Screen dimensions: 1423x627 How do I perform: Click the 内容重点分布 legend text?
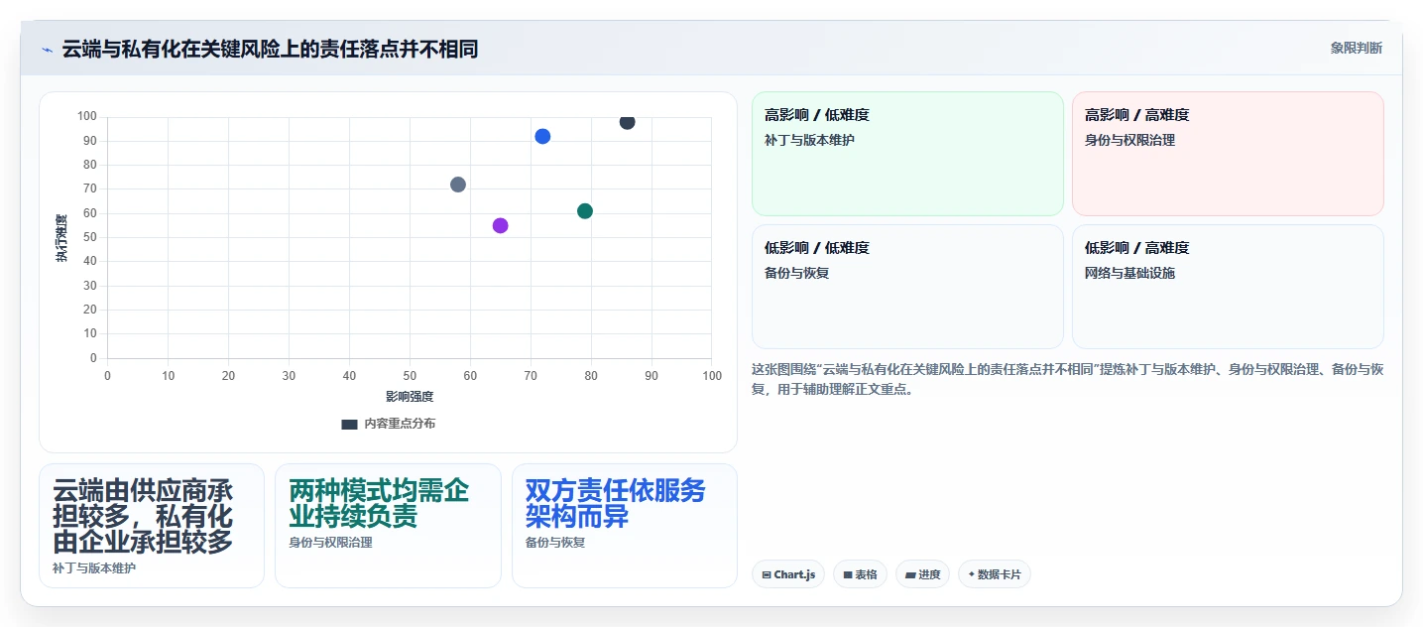(x=400, y=424)
